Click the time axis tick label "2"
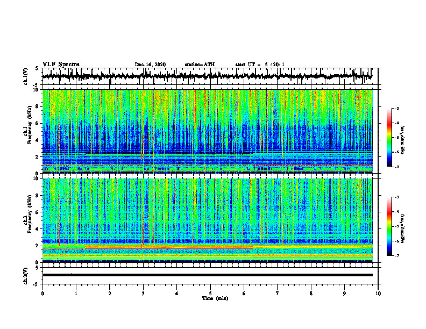 [110, 294]
